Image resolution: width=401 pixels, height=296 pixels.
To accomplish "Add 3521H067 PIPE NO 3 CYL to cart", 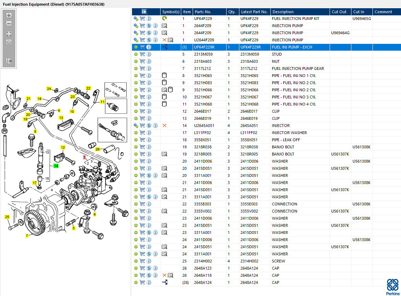I will (x=142, y=97).
